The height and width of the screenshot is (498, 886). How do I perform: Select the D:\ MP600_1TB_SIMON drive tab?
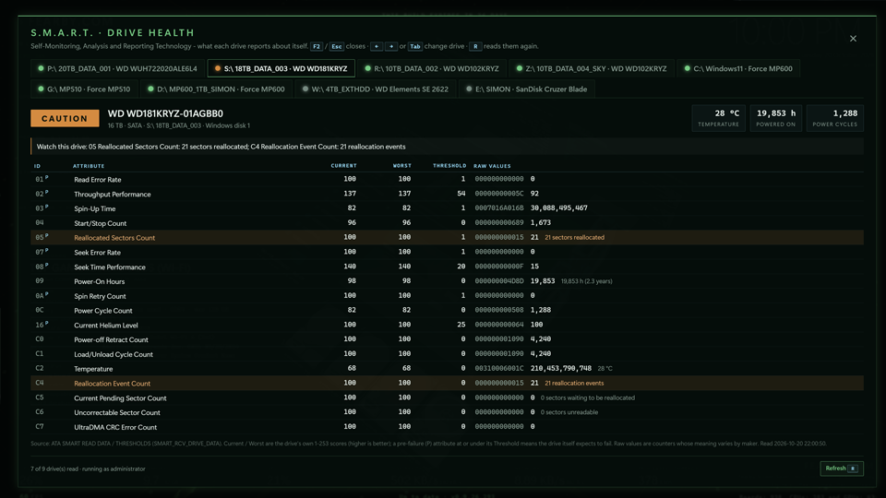[x=216, y=89]
